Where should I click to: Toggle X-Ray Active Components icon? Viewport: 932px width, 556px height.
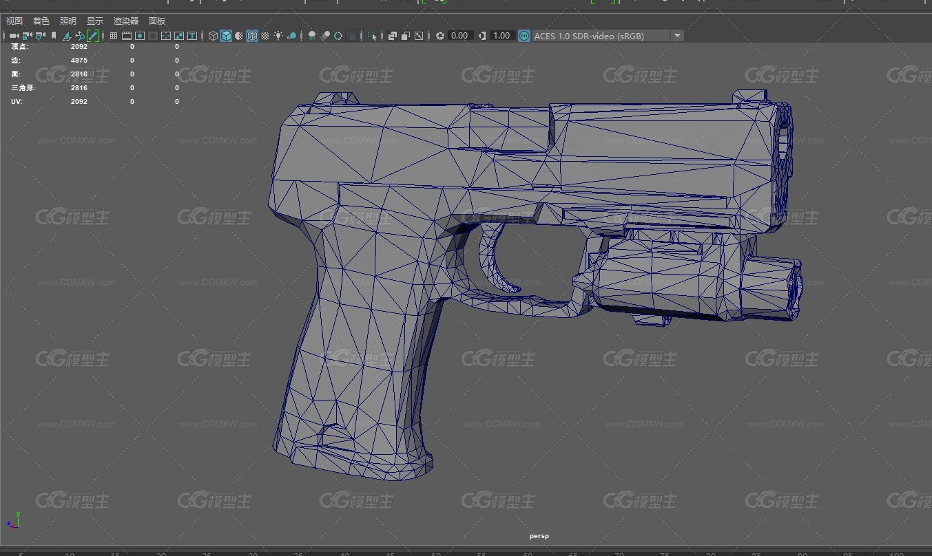pyautogui.click(x=406, y=36)
